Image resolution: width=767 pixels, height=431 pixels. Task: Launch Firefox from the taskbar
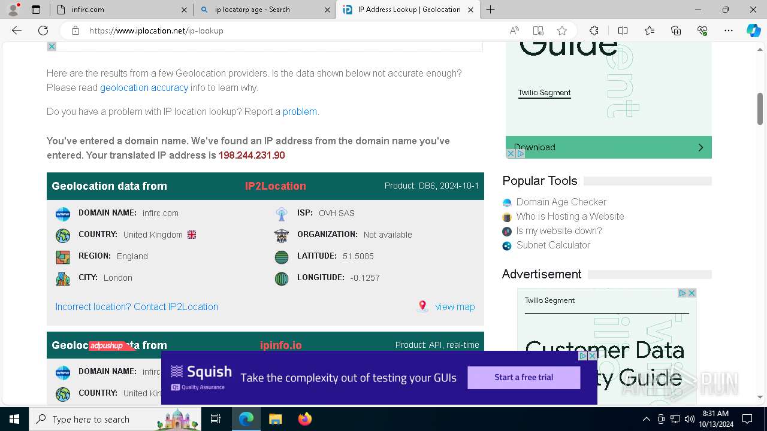(x=305, y=419)
